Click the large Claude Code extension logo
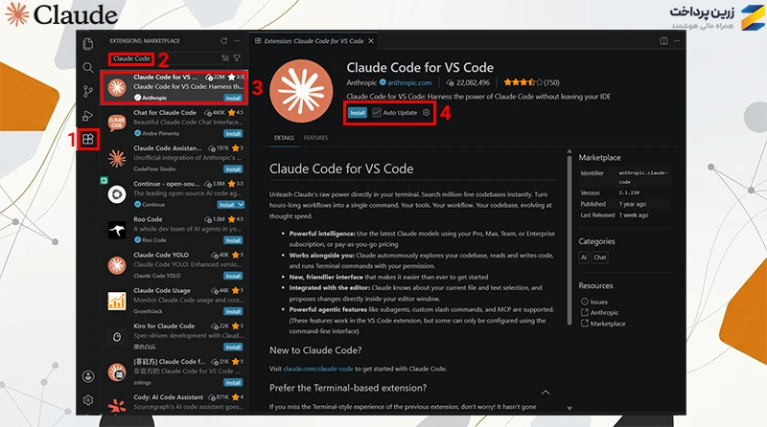 pyautogui.click(x=301, y=91)
